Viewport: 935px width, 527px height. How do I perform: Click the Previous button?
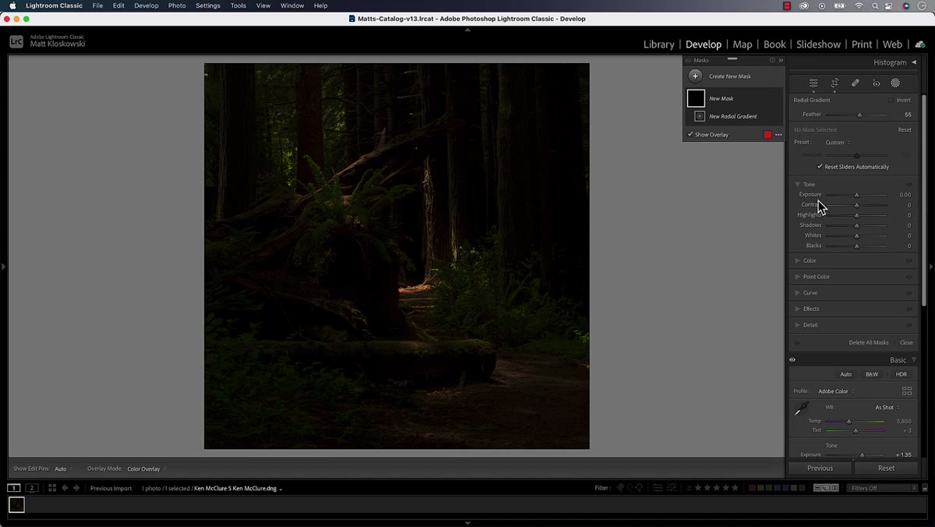pos(820,468)
